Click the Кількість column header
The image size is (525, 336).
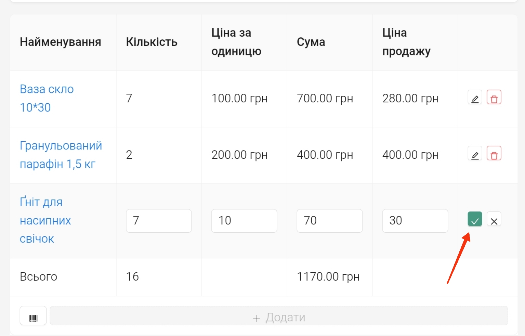pos(152,42)
